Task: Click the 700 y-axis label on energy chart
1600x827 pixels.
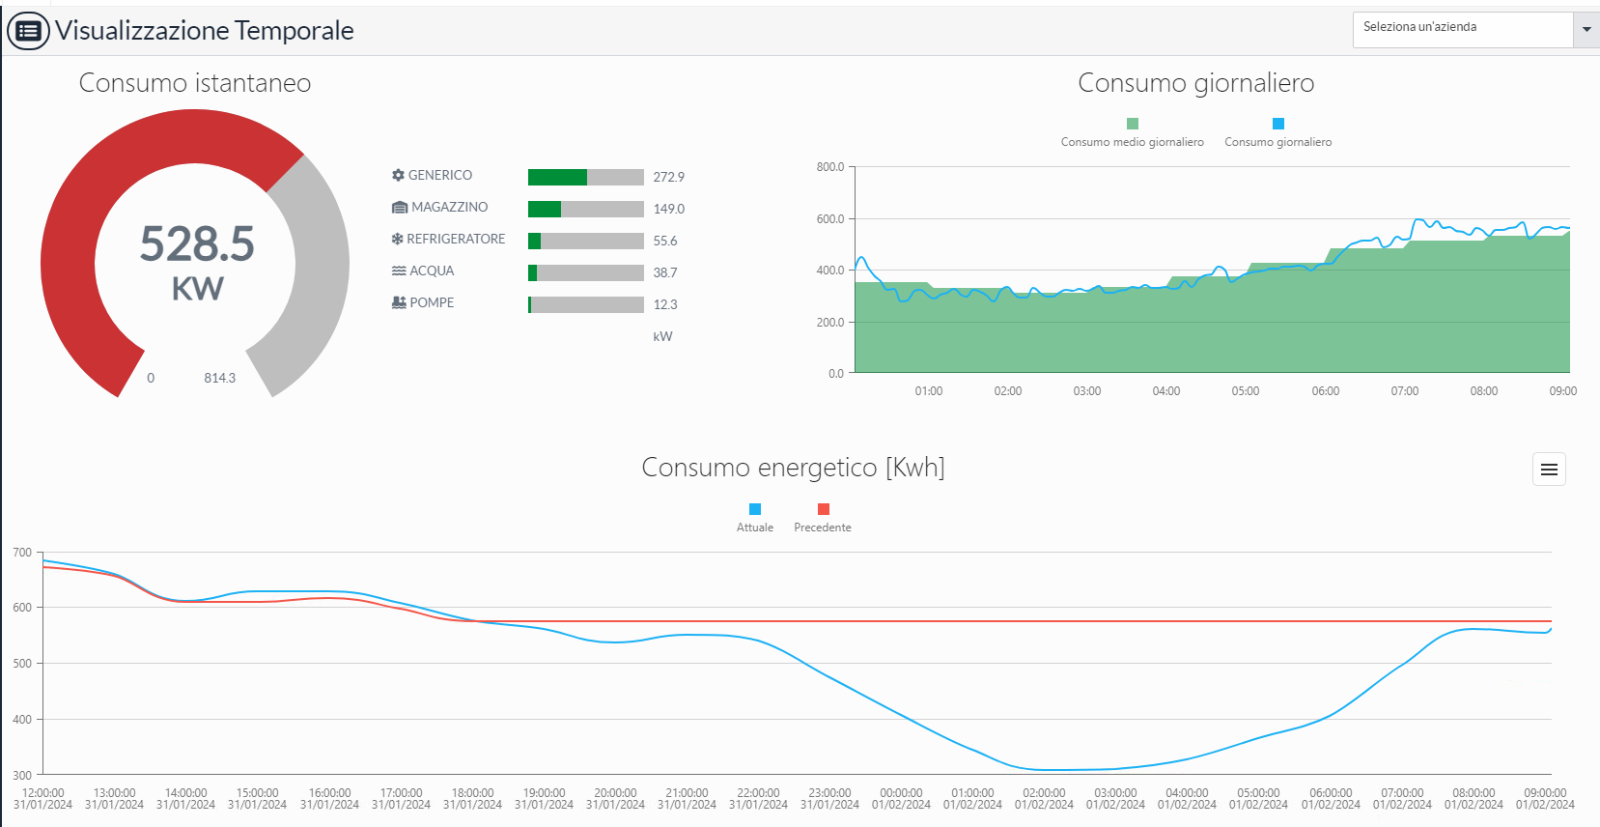Action: 22,553
